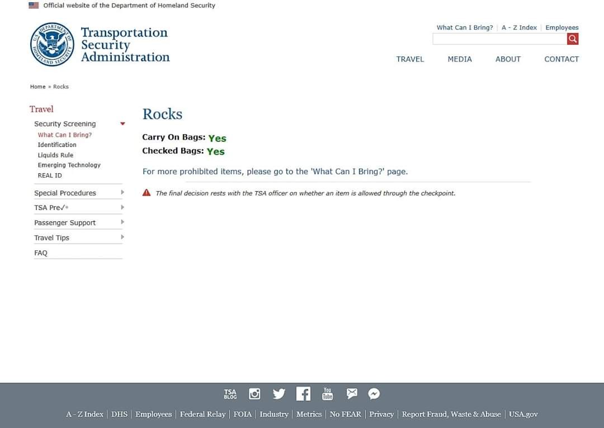Click into the site search text field
Image resolution: width=604 pixels, height=428 pixels.
(499, 39)
